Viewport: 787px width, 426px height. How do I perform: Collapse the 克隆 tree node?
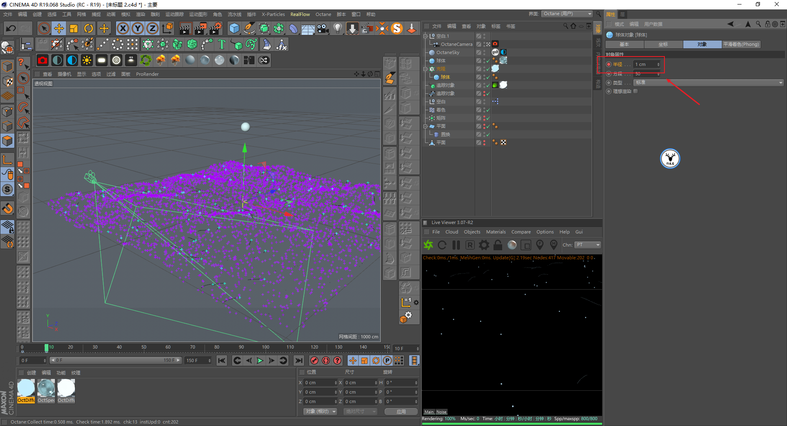point(425,69)
